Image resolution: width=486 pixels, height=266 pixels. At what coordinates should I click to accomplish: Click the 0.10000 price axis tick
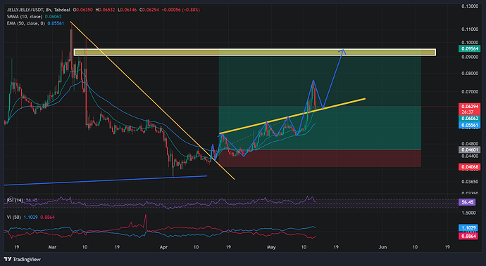point(469,42)
